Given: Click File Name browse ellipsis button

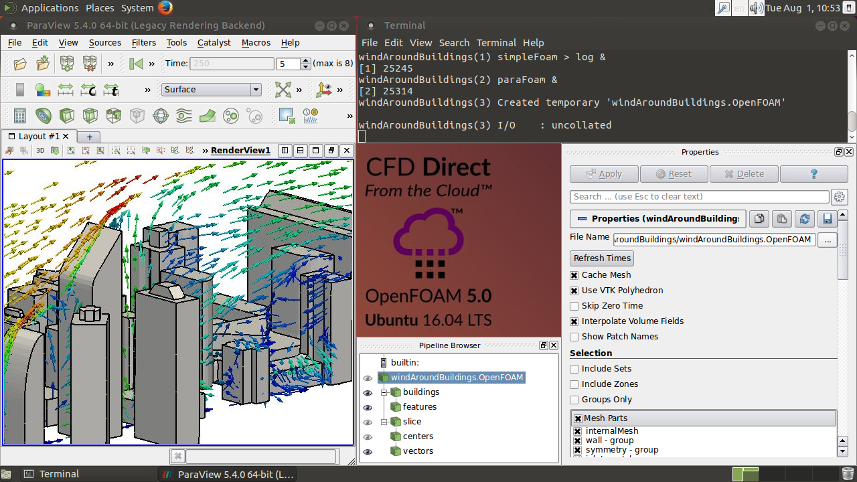Looking at the screenshot, I should pyautogui.click(x=828, y=240).
